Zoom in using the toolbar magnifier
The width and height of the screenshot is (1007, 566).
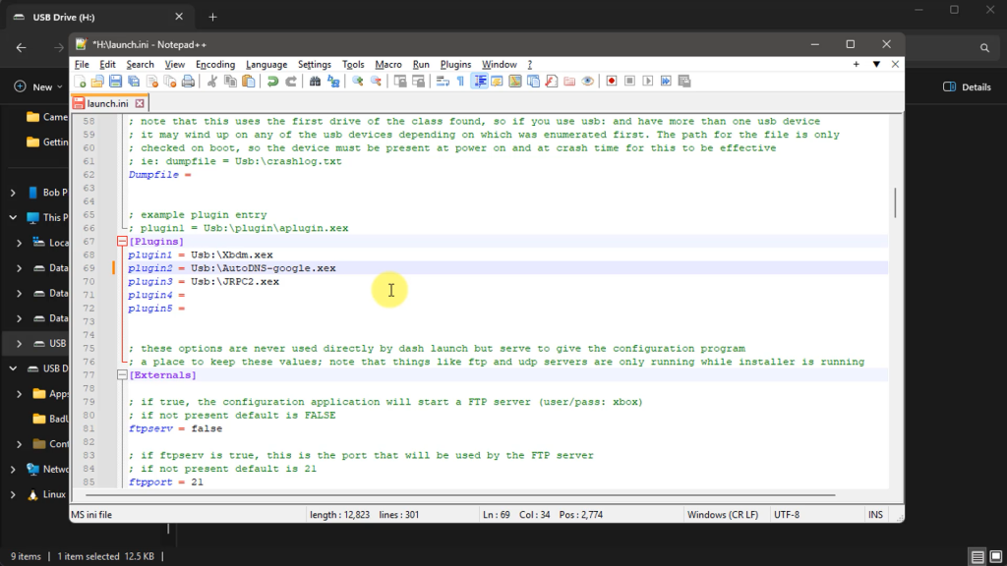(x=358, y=82)
